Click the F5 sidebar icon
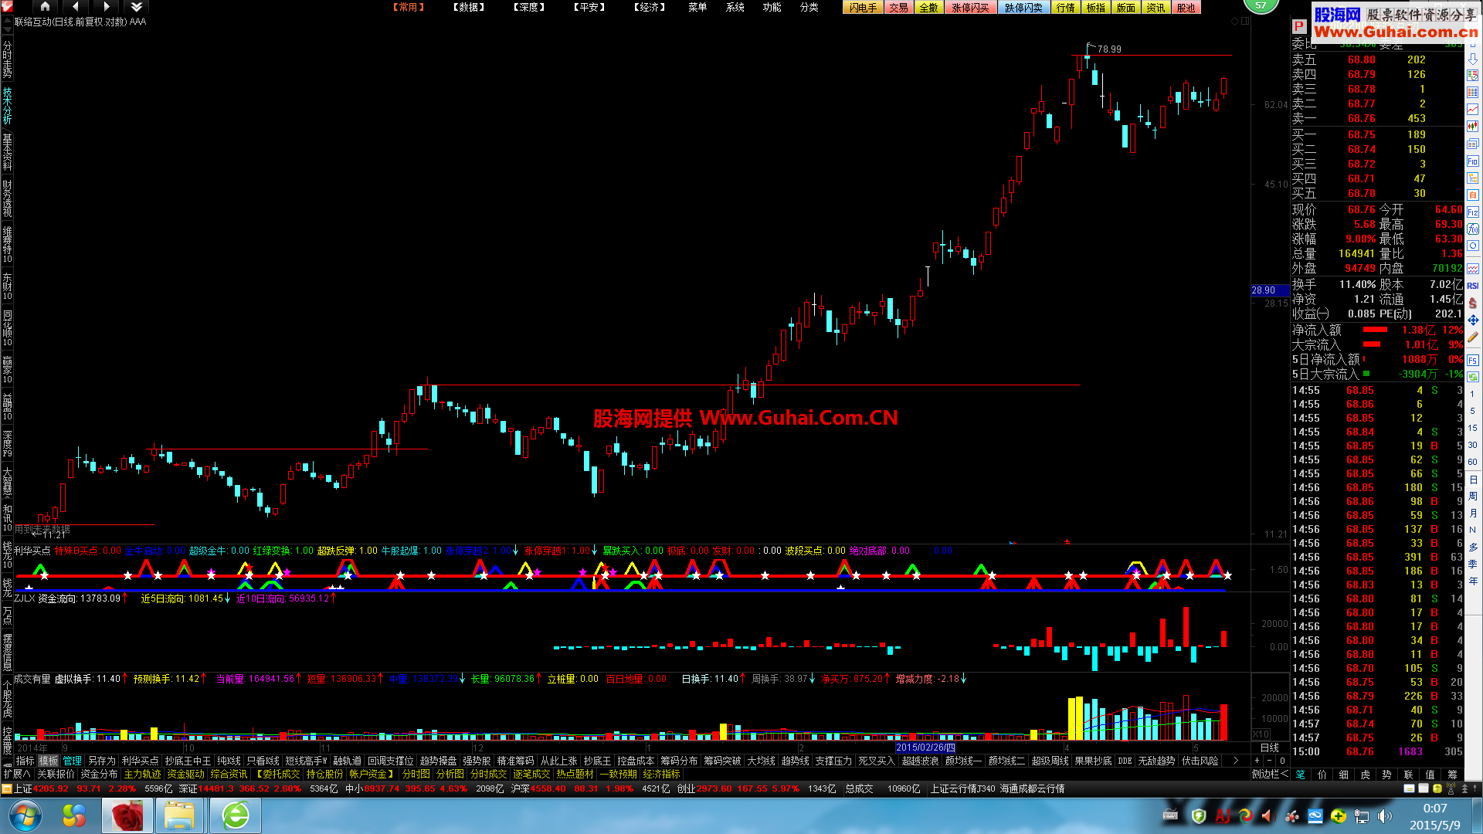Screen dimensions: 1483x834 (1473, 359)
